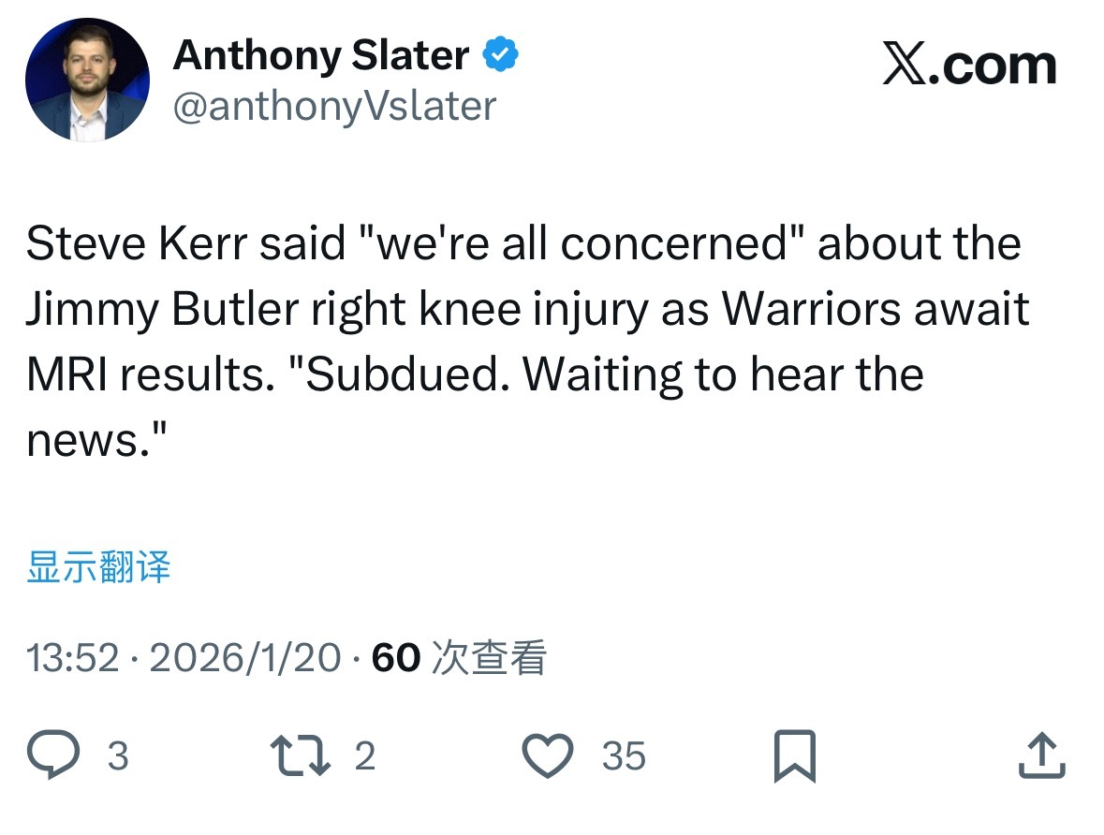
Task: Open the @anthonyVslater handle link
Action: coord(334,107)
